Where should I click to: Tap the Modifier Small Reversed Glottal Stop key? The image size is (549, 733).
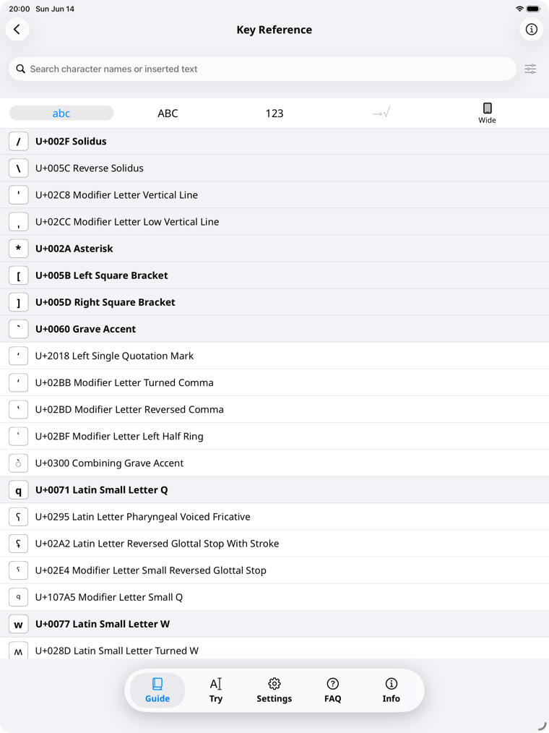(x=19, y=570)
